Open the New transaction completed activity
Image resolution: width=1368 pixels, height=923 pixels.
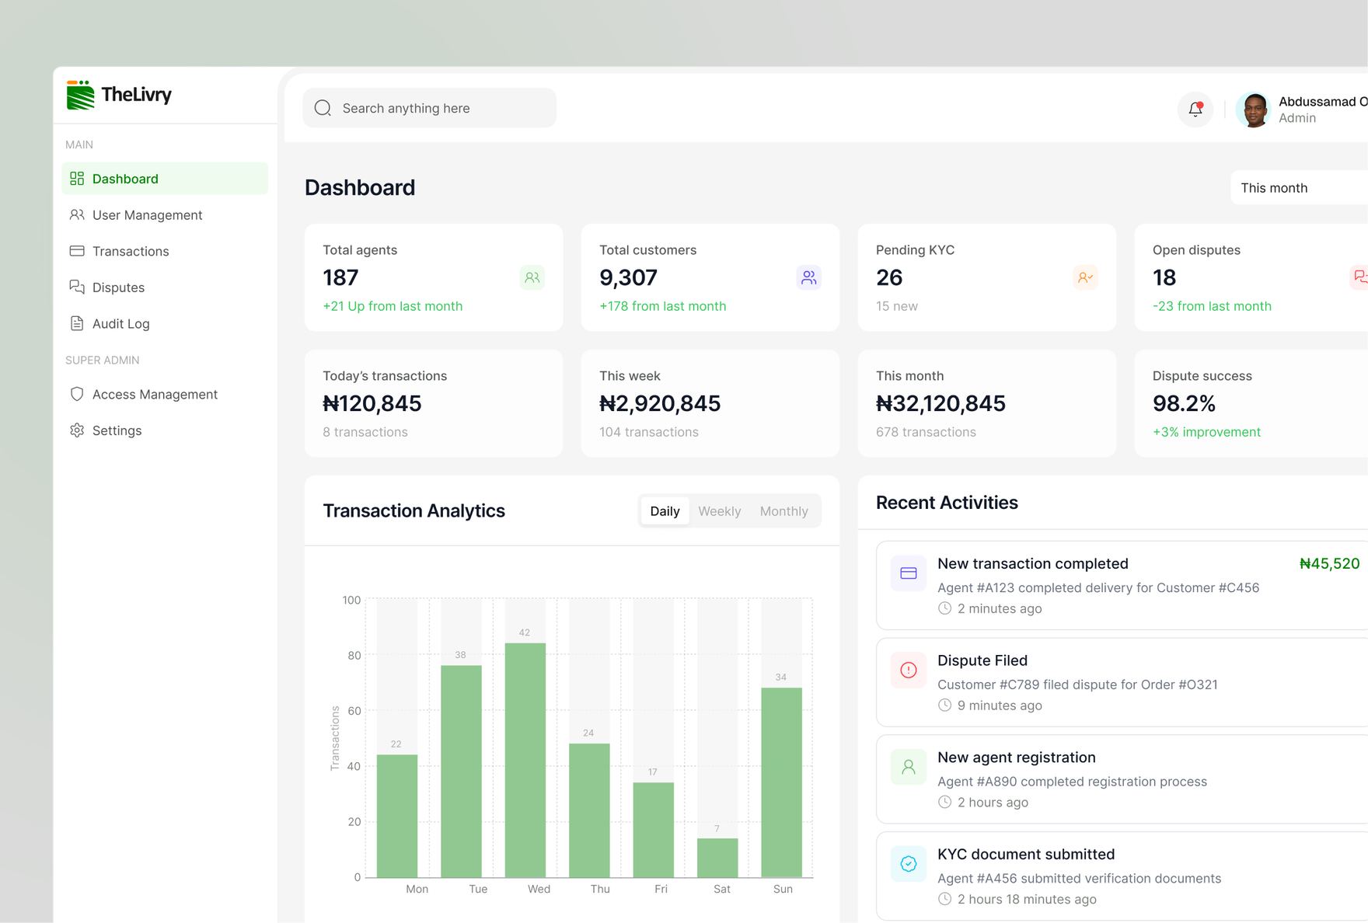pos(1122,585)
